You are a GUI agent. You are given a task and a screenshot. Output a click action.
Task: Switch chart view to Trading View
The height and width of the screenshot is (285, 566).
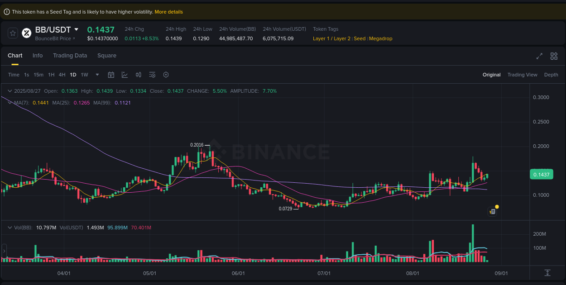pyautogui.click(x=523, y=75)
